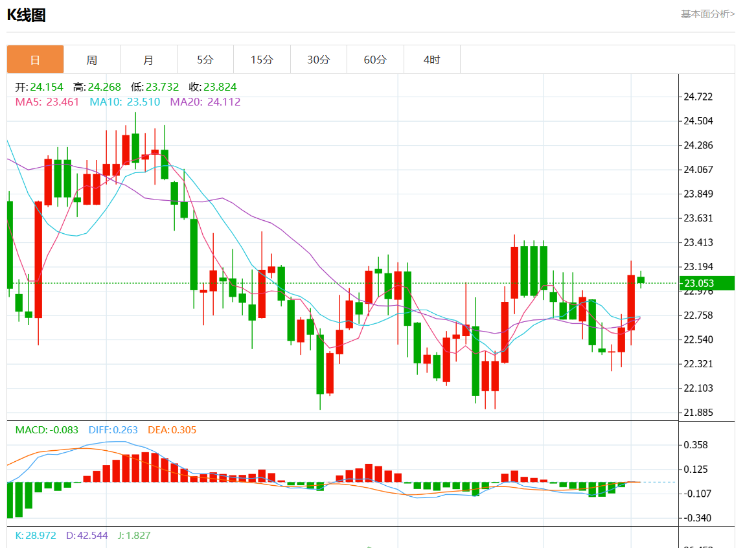
Task: Open the 基本面分析> link
Action: (x=708, y=14)
